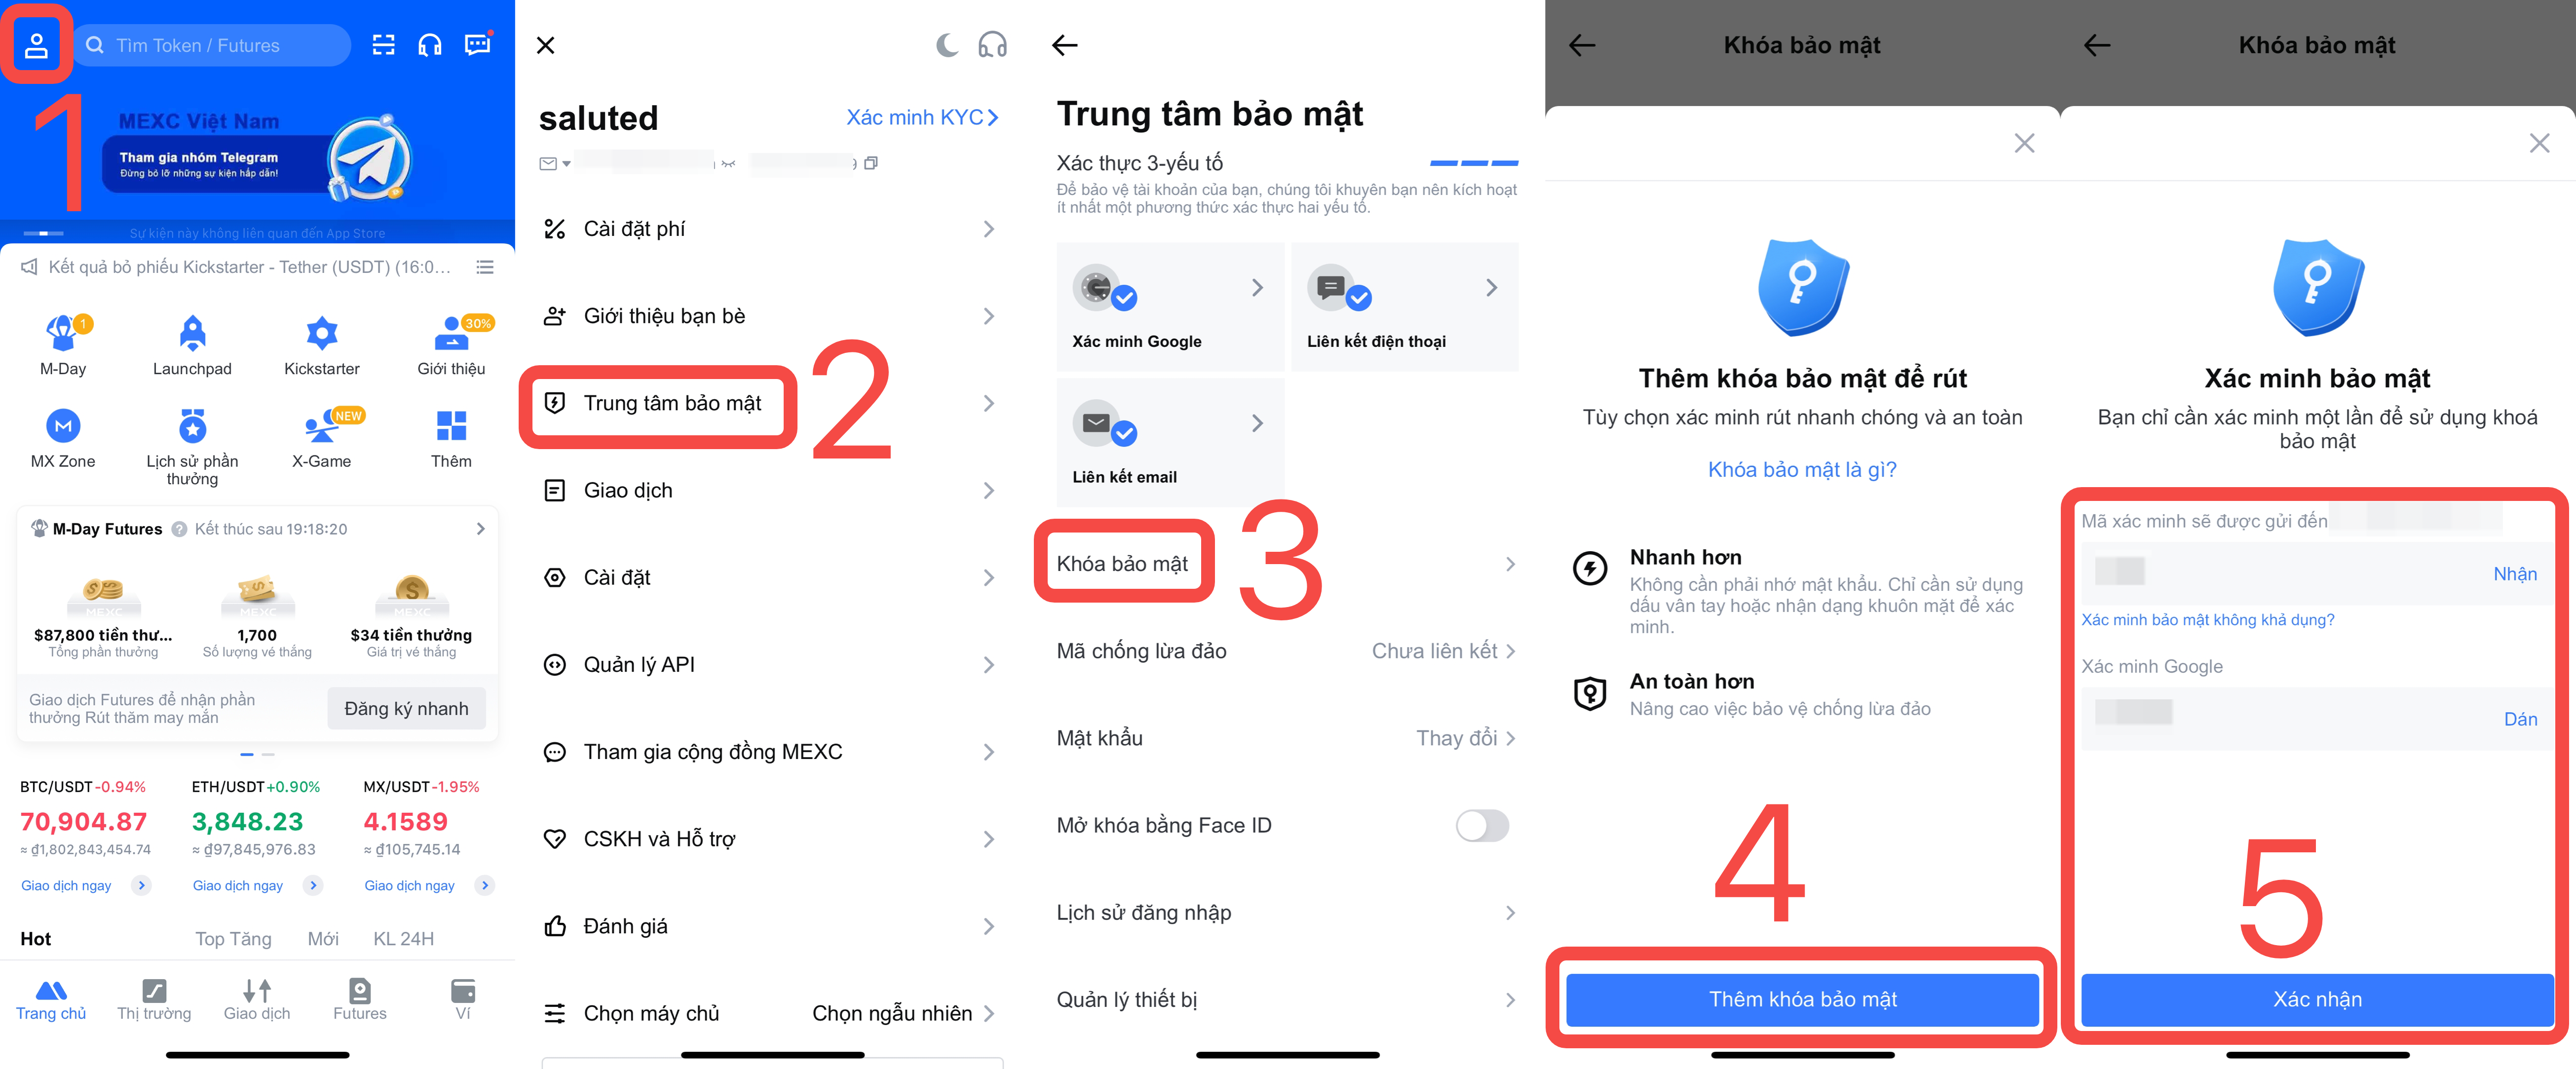Open the profile icon in the top-left corner

36,45
